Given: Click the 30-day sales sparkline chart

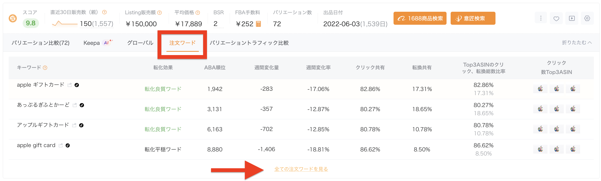Looking at the screenshot, I should (x=64, y=24).
